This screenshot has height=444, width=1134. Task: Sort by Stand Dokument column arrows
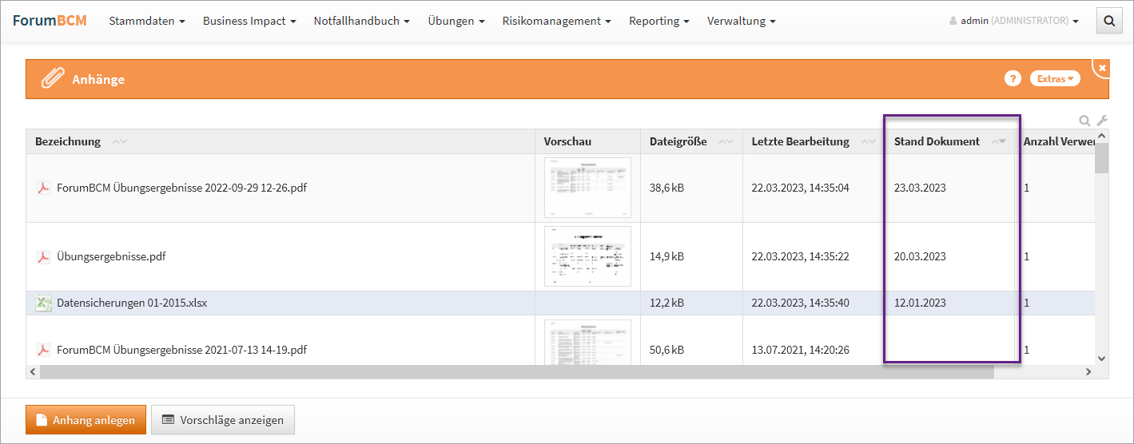(999, 141)
